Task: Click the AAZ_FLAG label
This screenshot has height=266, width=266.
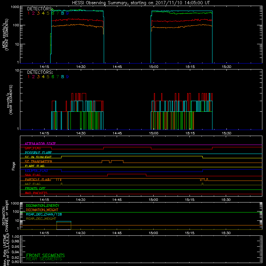Action: pos(33,184)
